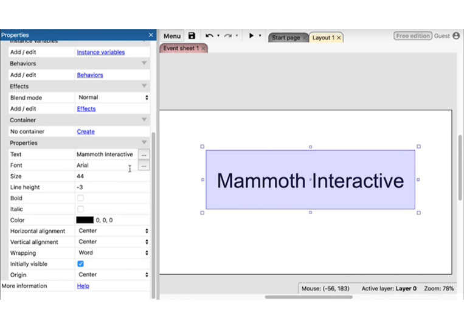Screen dimensions: 464x329
Task: Click the Preview play button
Action: pyautogui.click(x=251, y=36)
